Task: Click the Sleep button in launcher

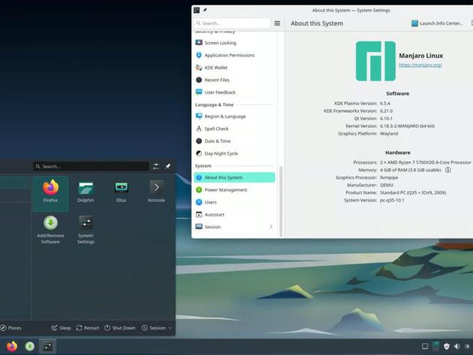Action: pyautogui.click(x=61, y=328)
